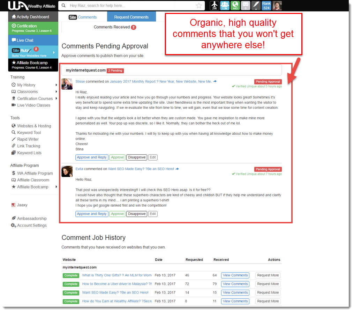Click the Live Video Classes camera icon
Screen dimensions: 354x312
pos(14,105)
